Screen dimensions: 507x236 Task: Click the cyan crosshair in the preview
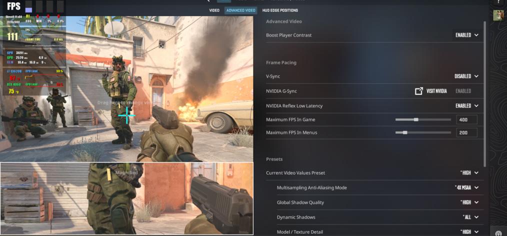pyautogui.click(x=126, y=115)
